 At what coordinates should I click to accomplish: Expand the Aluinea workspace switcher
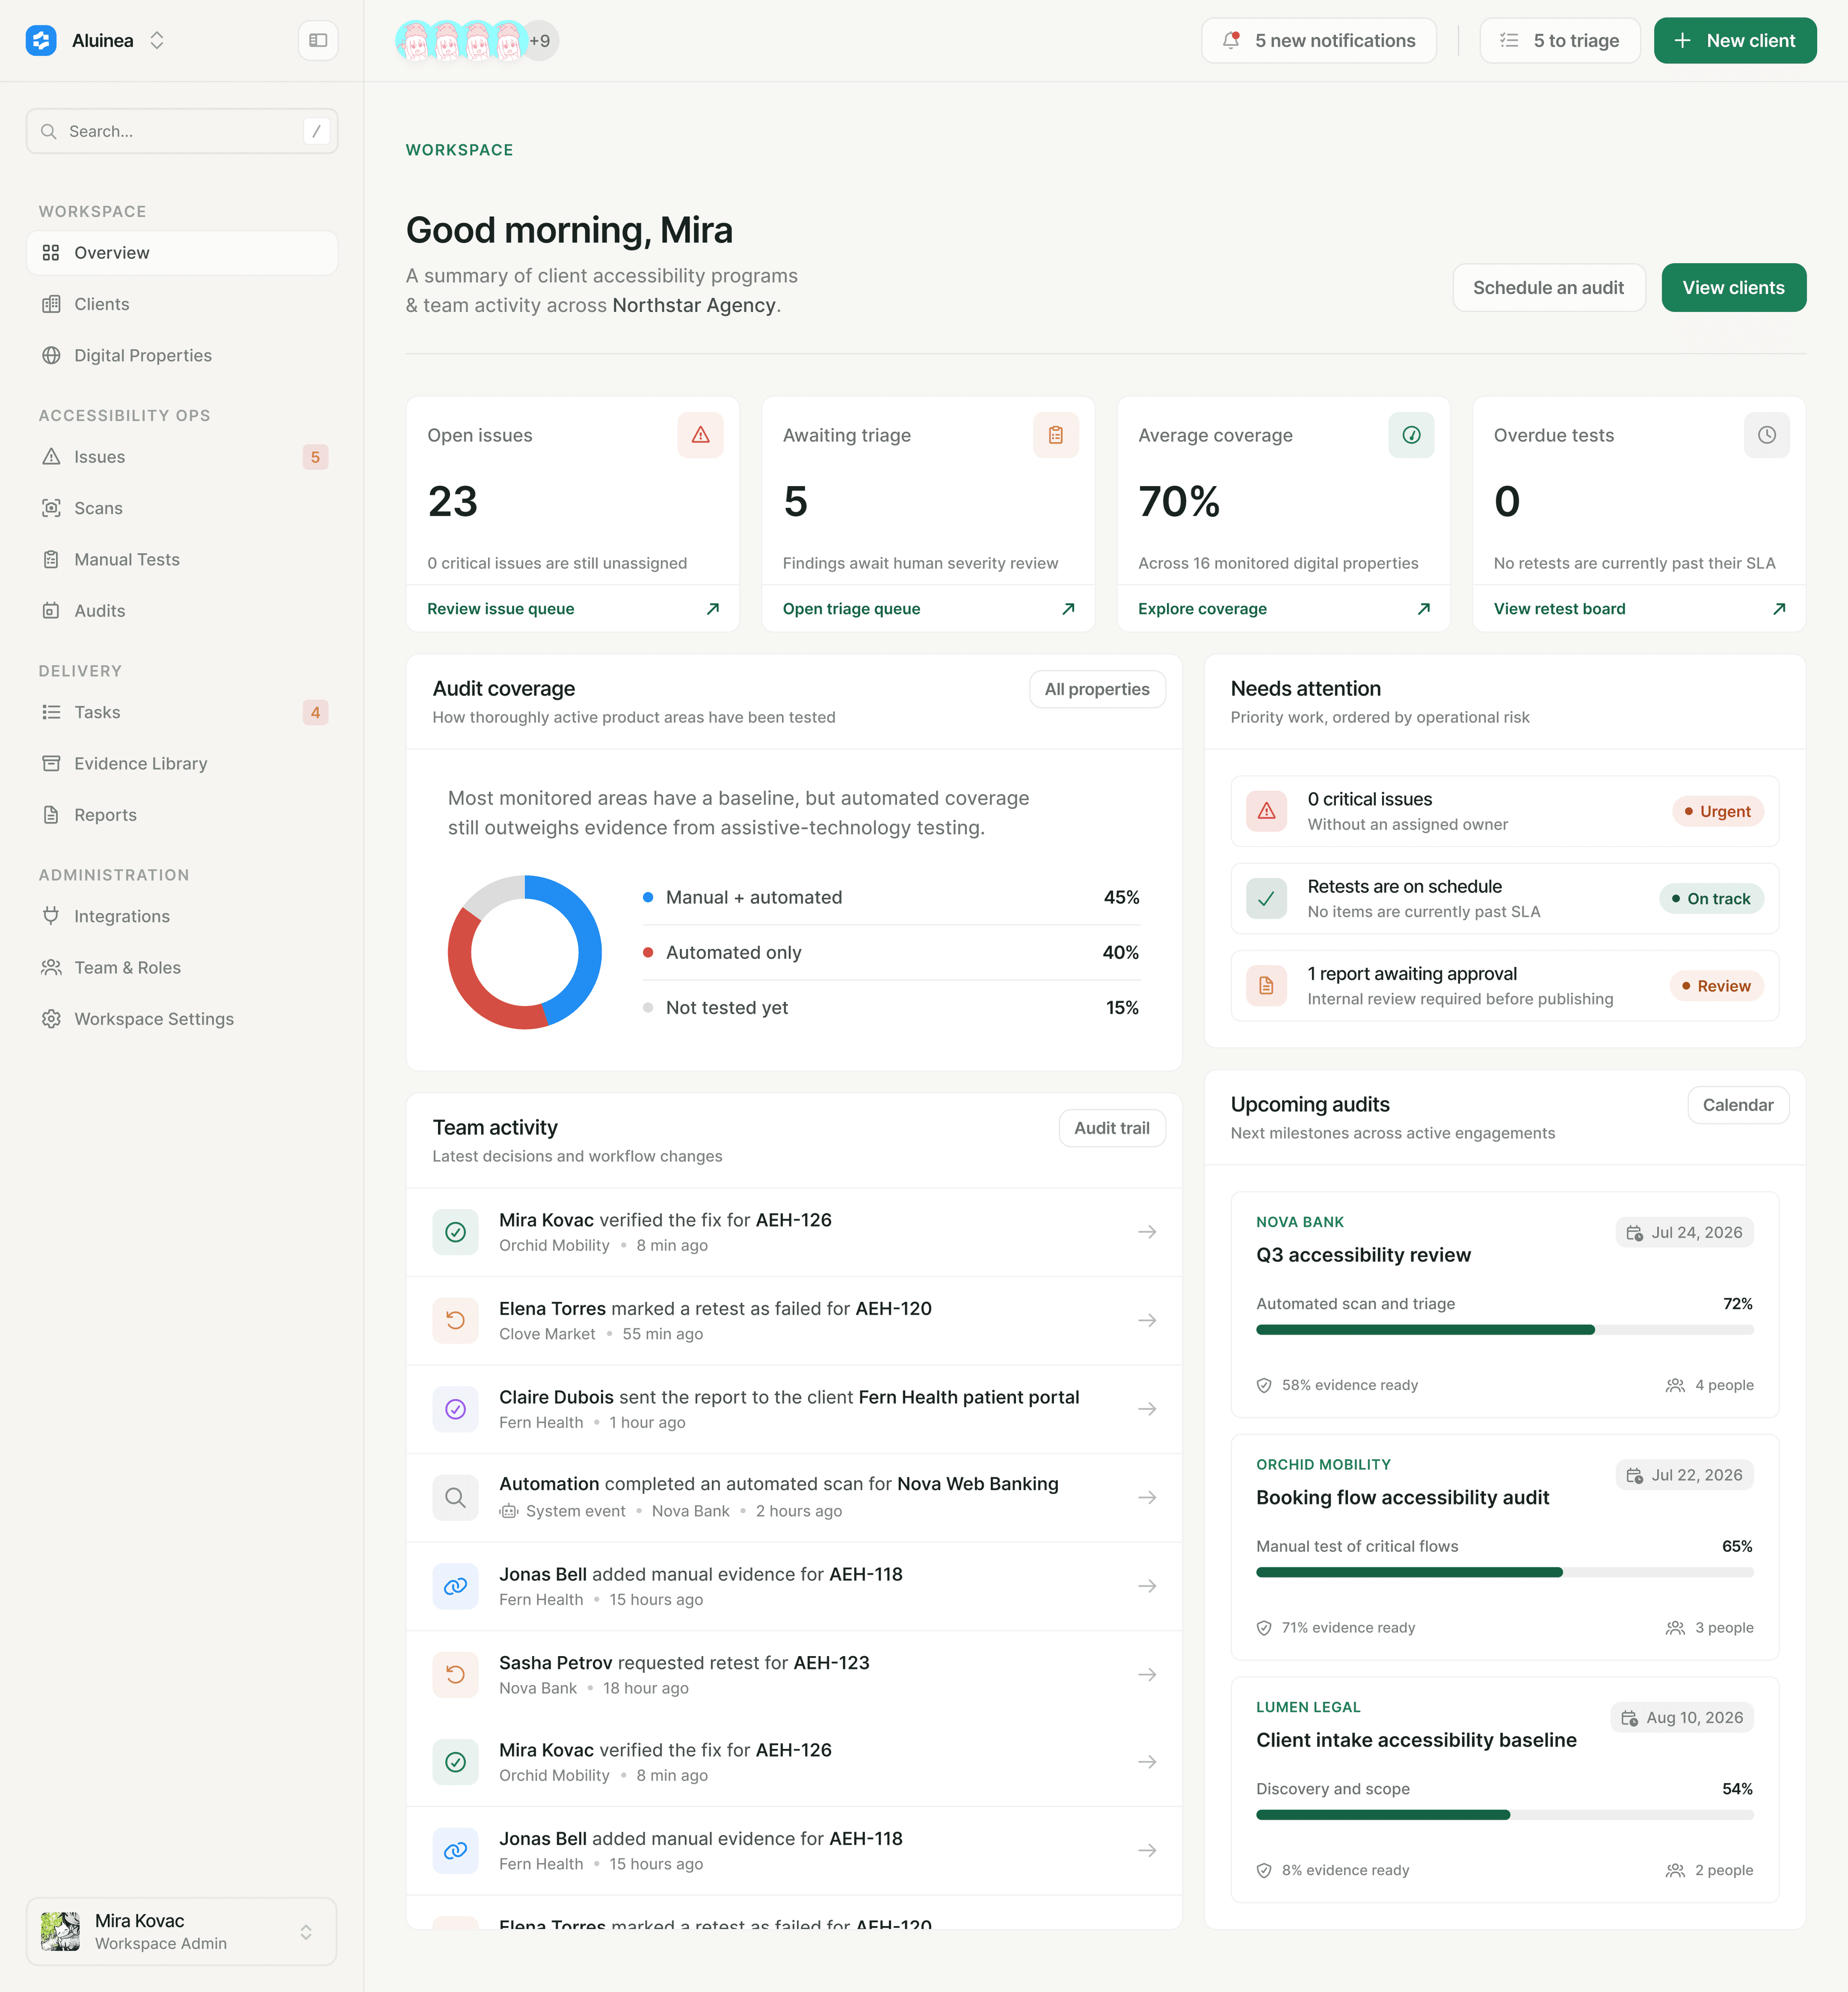click(x=157, y=41)
